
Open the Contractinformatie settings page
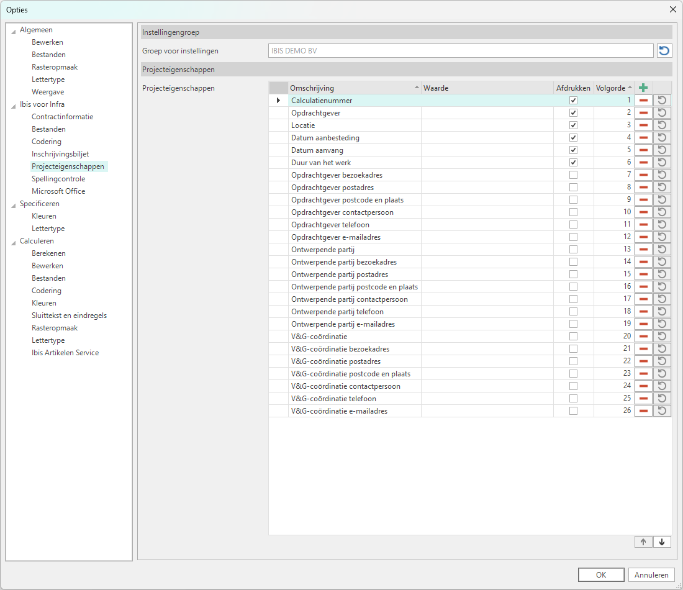62,117
